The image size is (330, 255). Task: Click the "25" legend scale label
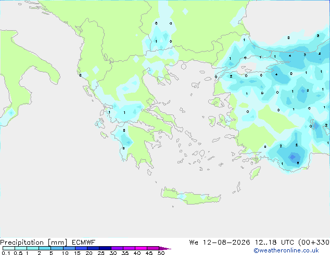101,253
